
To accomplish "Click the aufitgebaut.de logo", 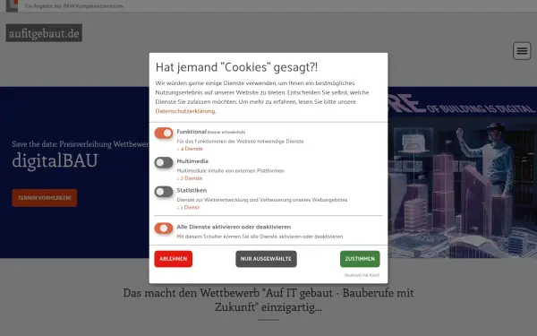I will [44, 33].
